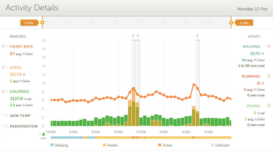Click the flame icon next to 3127.8 cal
This screenshot has height=151, width=273.
25,99
